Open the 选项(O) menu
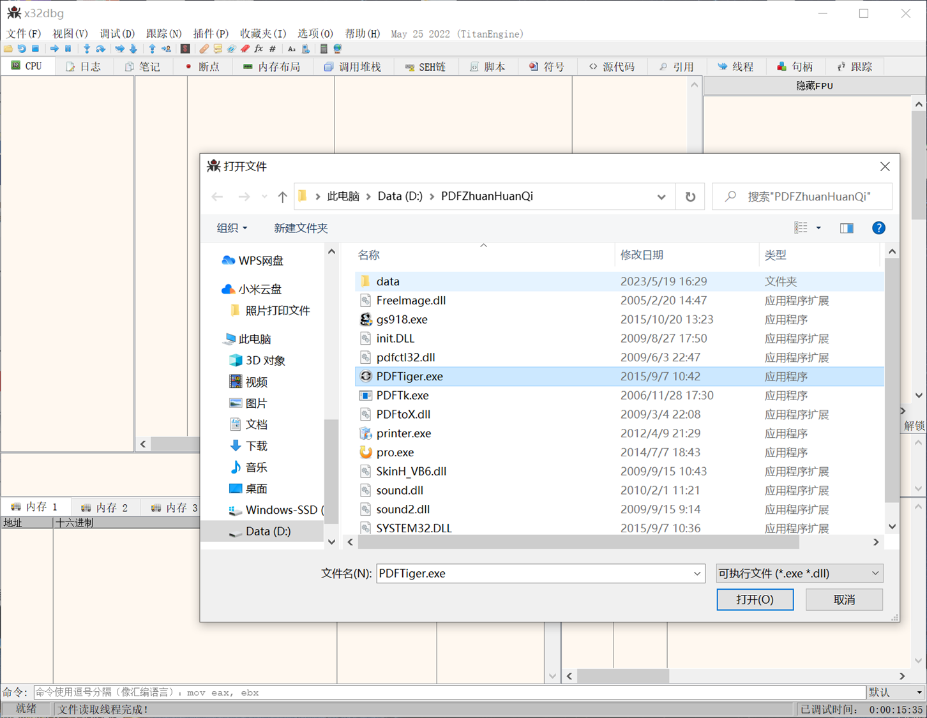Screen dimensions: 927x718 click(x=315, y=34)
